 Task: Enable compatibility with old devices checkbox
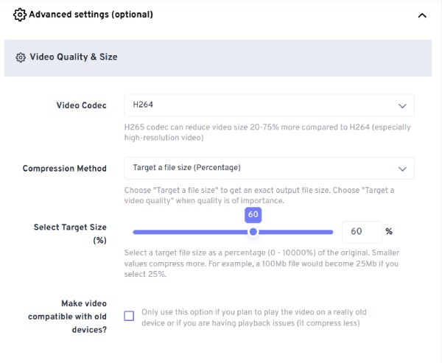click(129, 316)
